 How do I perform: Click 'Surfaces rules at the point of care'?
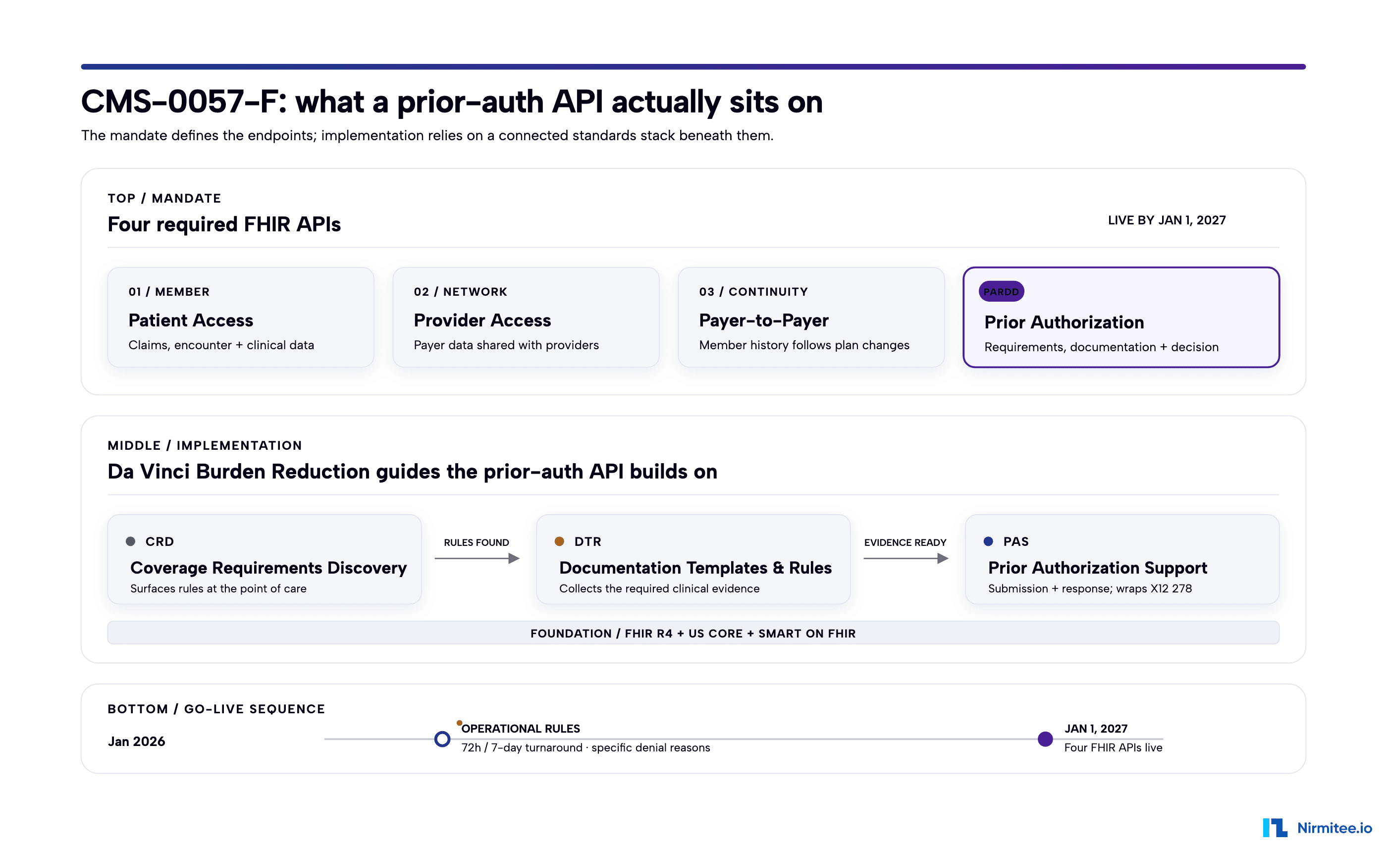tap(218, 588)
